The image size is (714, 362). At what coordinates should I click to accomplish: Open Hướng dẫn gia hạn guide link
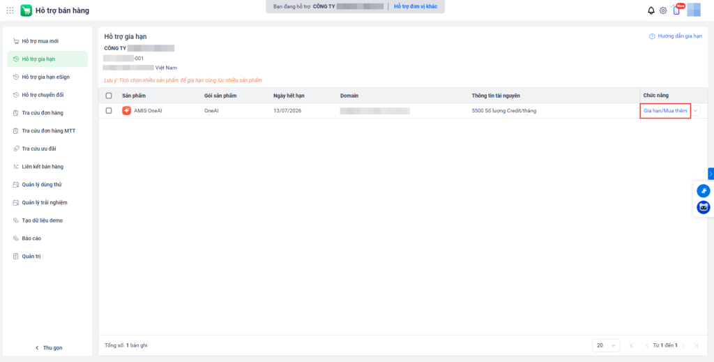[x=680, y=36]
